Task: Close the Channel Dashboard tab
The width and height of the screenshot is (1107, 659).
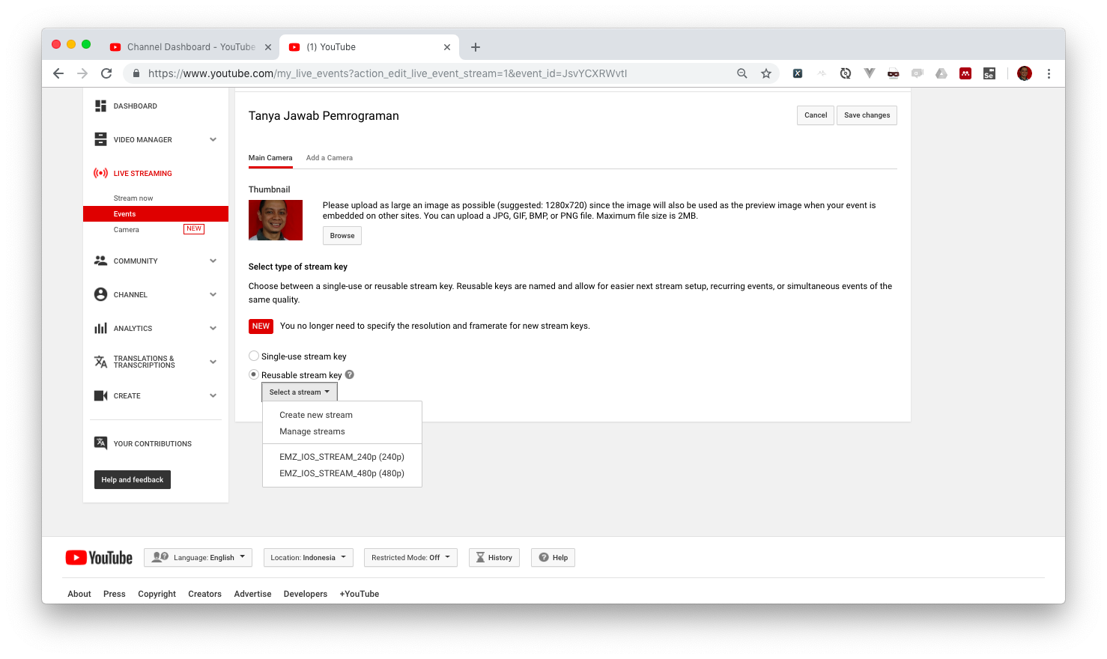Action: [268, 47]
